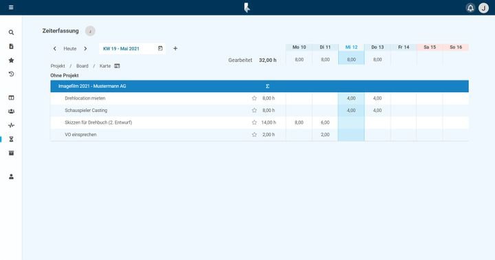Image resolution: width=495 pixels, height=260 pixels.
Task: Open the hamburger menu
Action: point(11,8)
